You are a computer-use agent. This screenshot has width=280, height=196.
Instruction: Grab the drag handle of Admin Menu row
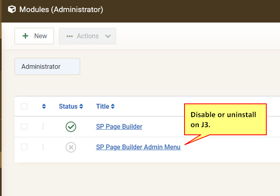[43, 147]
